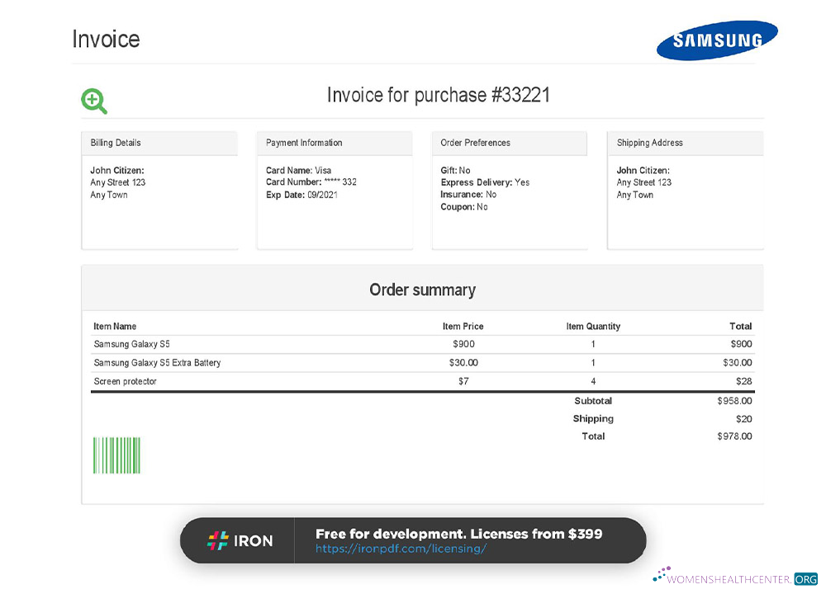Click the Free for development license banner
The height and width of the screenshot is (594, 826).
(466, 534)
